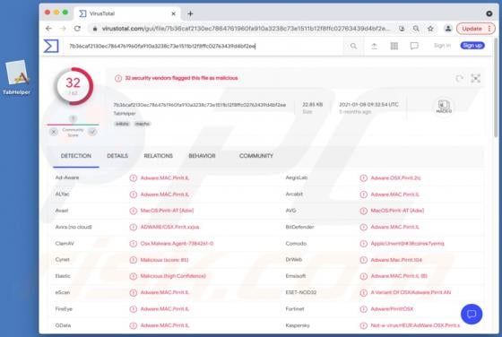Vote malicious with community X icon

point(54,132)
